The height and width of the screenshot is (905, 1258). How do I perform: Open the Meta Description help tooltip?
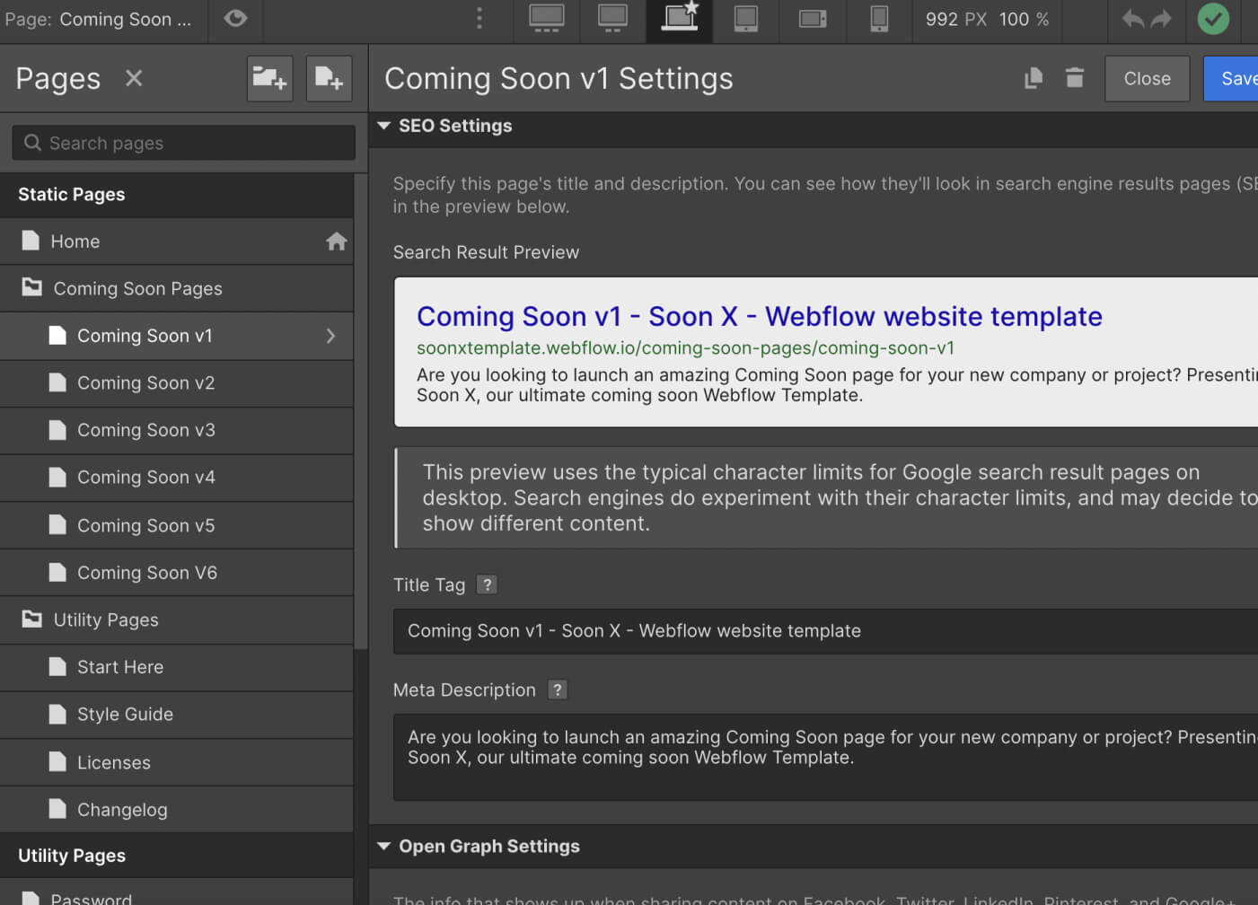point(557,690)
